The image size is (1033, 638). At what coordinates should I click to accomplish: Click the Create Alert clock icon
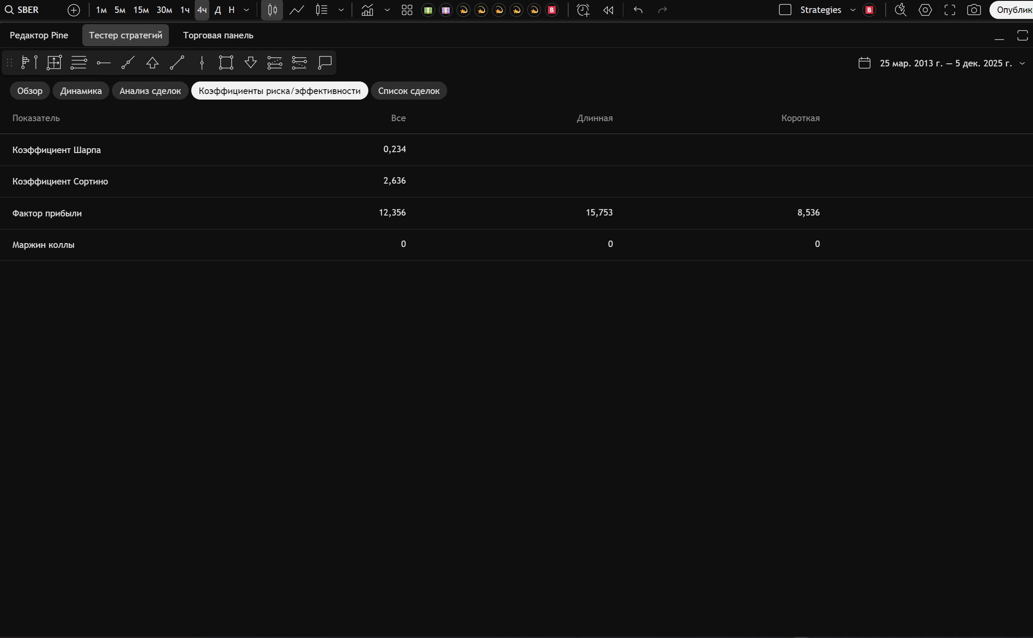(583, 10)
